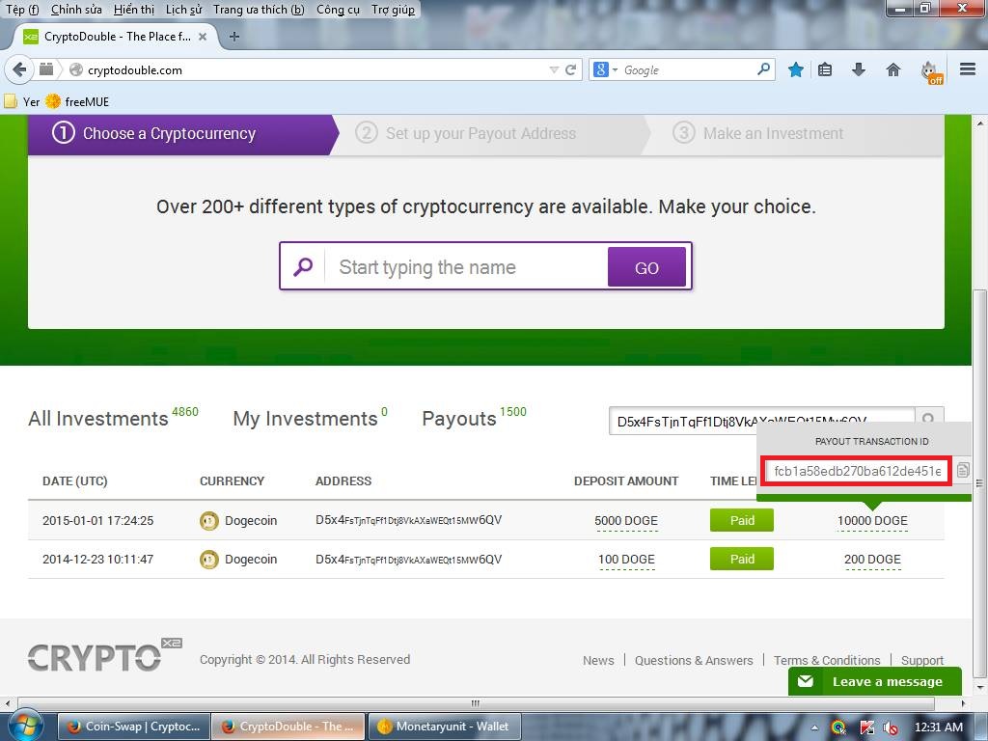Click the Paid button in the 5000 DOGE row
The height and width of the screenshot is (741, 988).
pyautogui.click(x=742, y=520)
